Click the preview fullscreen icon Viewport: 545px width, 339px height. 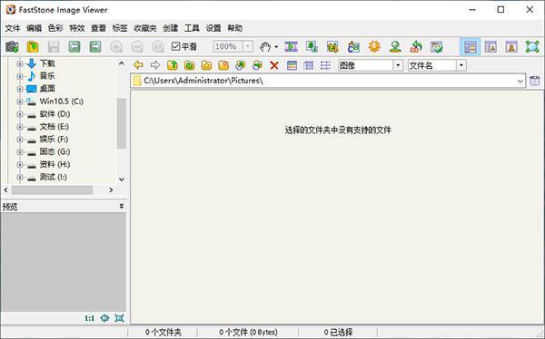tap(119, 318)
